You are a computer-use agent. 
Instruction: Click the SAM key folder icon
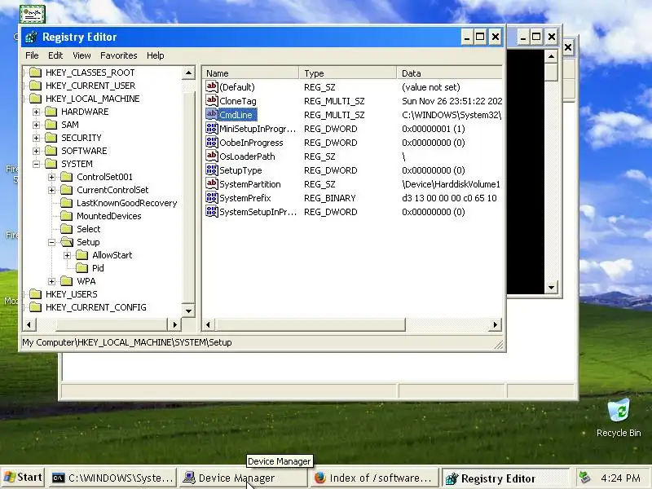51,125
